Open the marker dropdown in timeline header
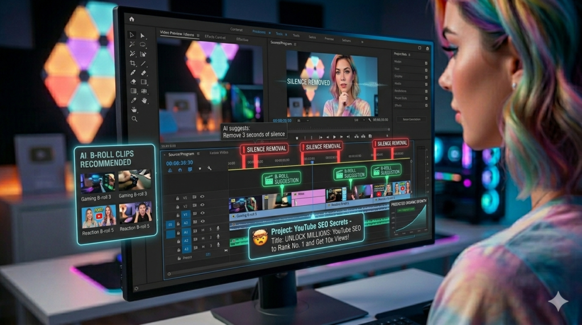The image size is (582, 325). point(199,169)
